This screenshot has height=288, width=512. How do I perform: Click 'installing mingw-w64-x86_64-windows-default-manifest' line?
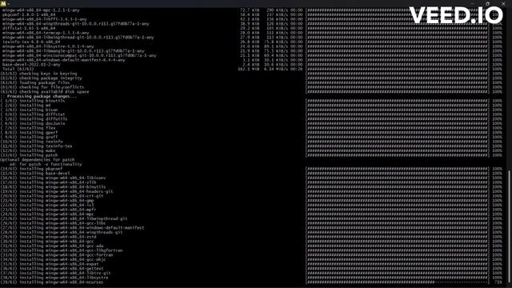click(73, 228)
